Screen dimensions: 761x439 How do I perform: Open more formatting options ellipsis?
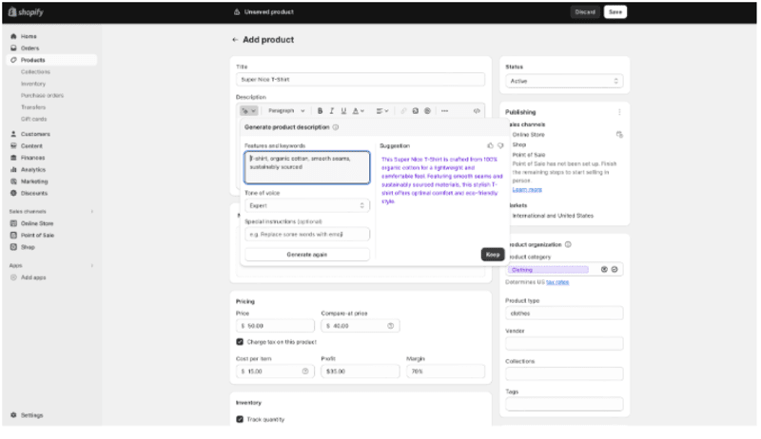click(x=444, y=111)
